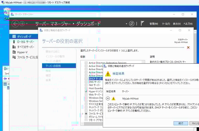Select ローカル サーバー in the sidebar
This screenshot has width=199, height=131.
click(24, 42)
